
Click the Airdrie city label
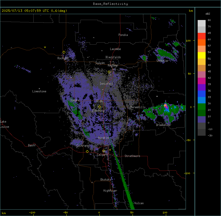(103, 138)
